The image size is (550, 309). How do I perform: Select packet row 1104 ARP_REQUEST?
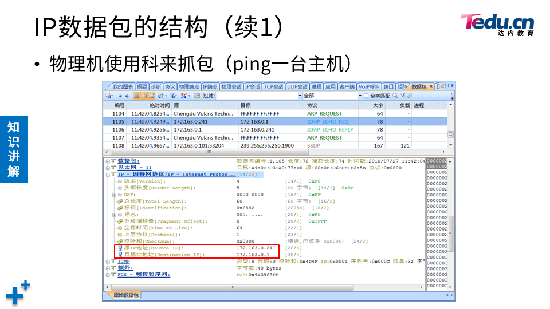pos(276,113)
